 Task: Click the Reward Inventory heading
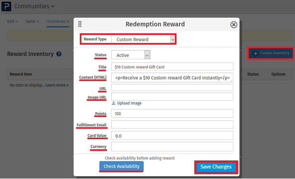coord(30,54)
